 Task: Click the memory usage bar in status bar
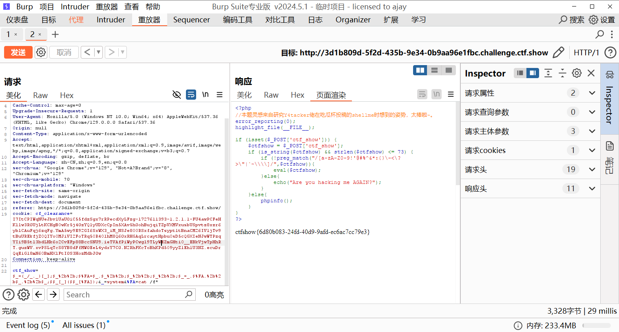tap(596, 325)
